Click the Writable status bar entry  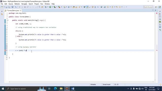click(93, 84)
